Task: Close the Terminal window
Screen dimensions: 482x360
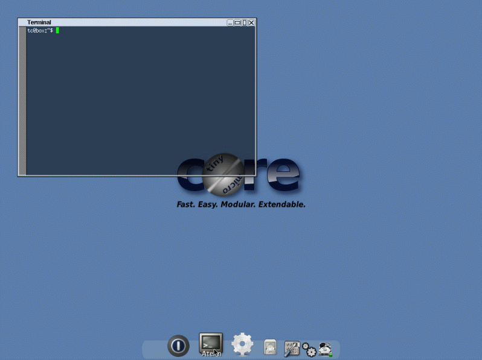Action: click(251, 22)
